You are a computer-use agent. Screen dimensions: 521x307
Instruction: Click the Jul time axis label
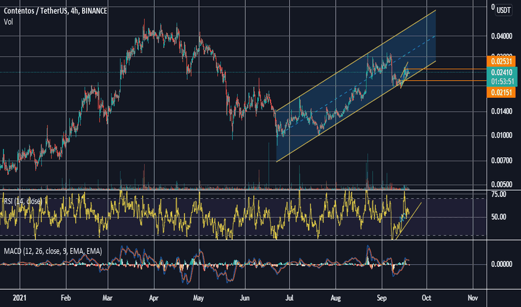290,298
